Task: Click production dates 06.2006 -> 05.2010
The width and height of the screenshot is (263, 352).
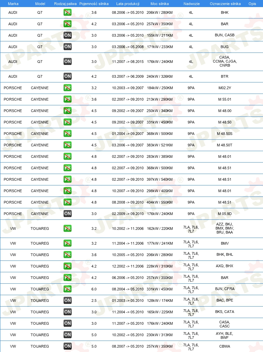Action: point(128,278)
